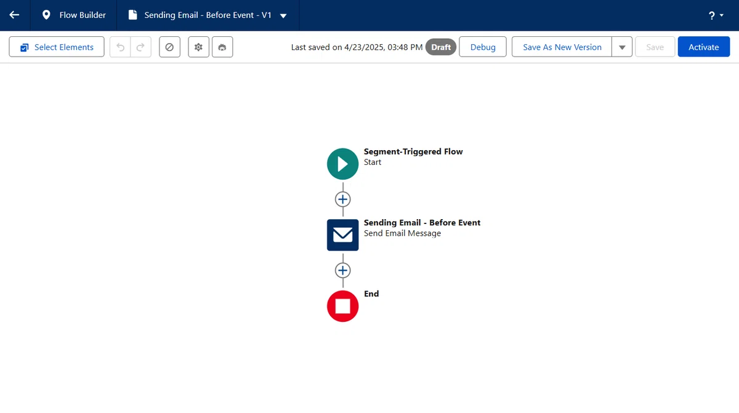Open the flow version dropdown arrow

pos(283,15)
